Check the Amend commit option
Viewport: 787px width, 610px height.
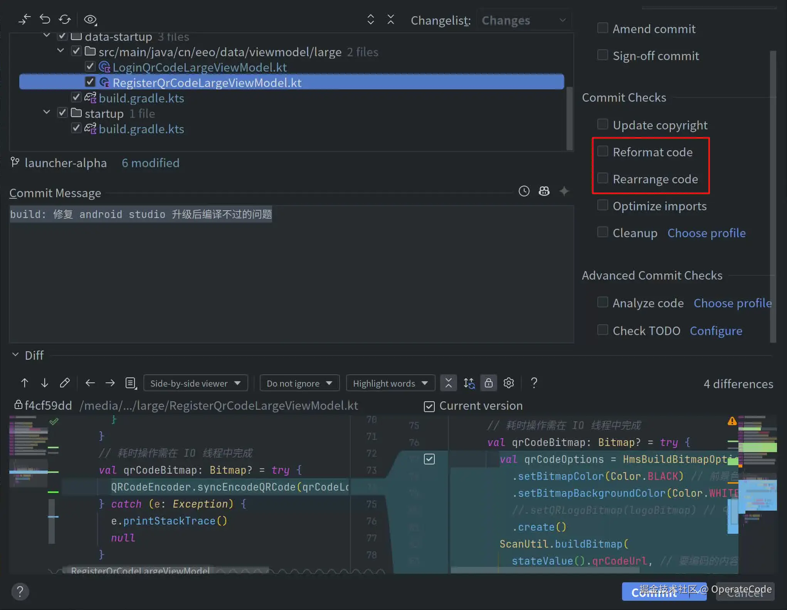coord(602,28)
